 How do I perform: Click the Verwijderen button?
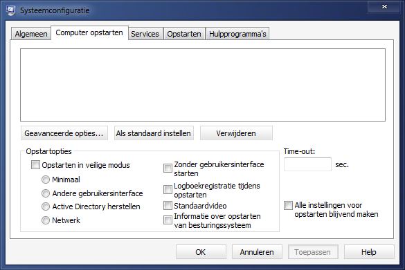click(236, 133)
